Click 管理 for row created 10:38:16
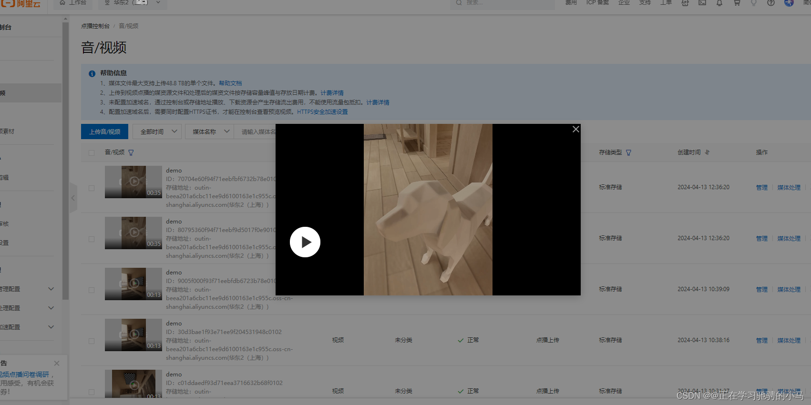The width and height of the screenshot is (811, 405). tap(762, 341)
